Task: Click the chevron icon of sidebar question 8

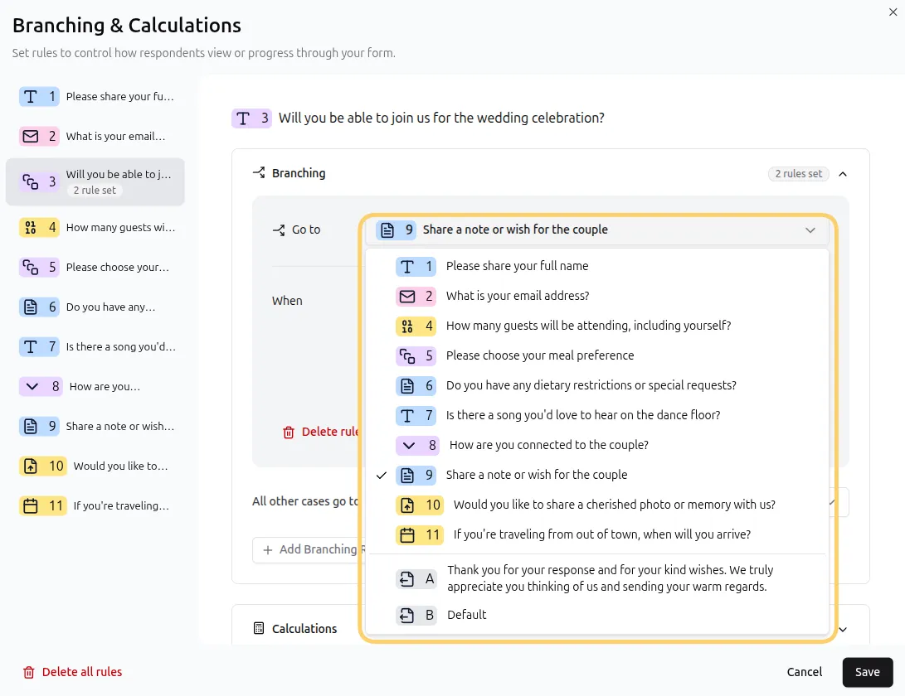Action: (x=32, y=386)
